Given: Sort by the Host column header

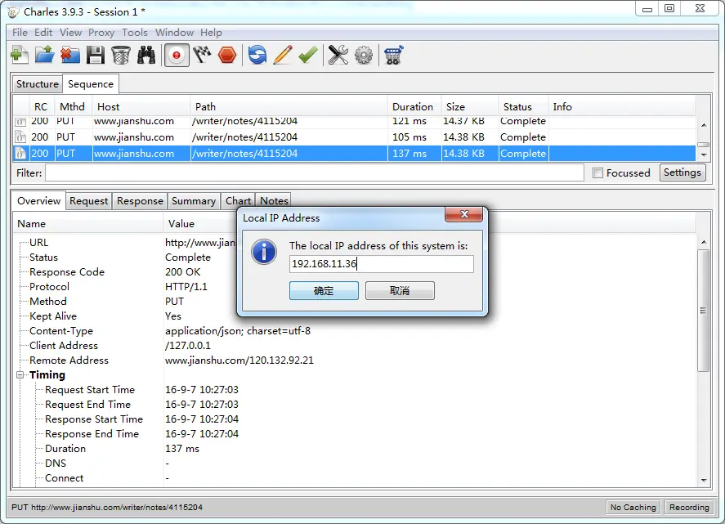Looking at the screenshot, I should [x=141, y=107].
